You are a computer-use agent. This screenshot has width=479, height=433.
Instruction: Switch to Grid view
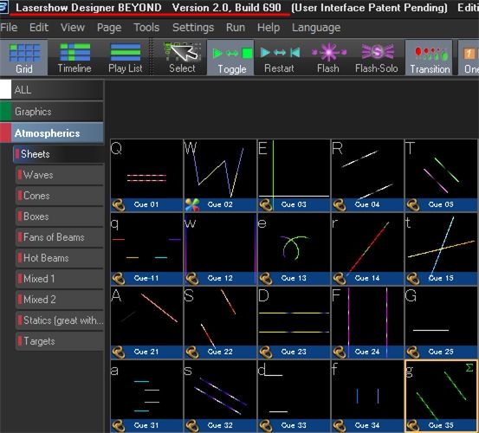pos(24,58)
